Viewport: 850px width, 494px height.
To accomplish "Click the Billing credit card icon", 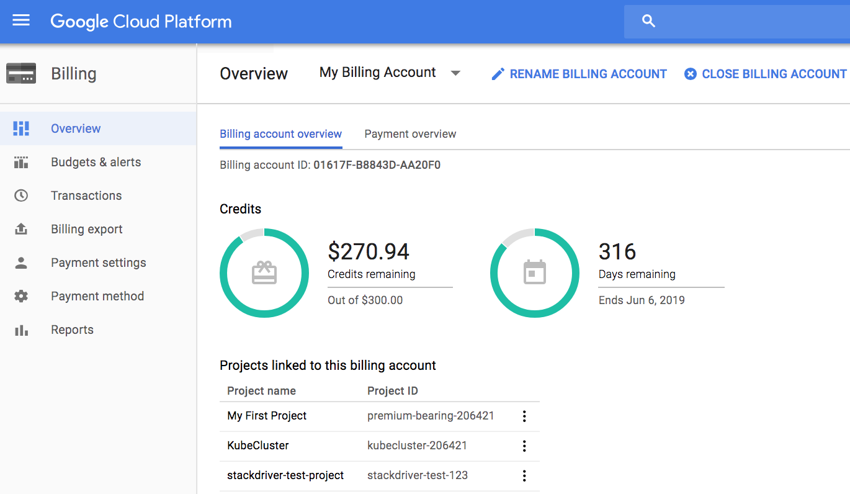I will click(21, 73).
